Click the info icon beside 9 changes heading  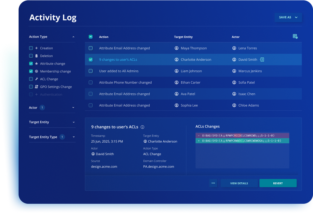click(x=142, y=127)
